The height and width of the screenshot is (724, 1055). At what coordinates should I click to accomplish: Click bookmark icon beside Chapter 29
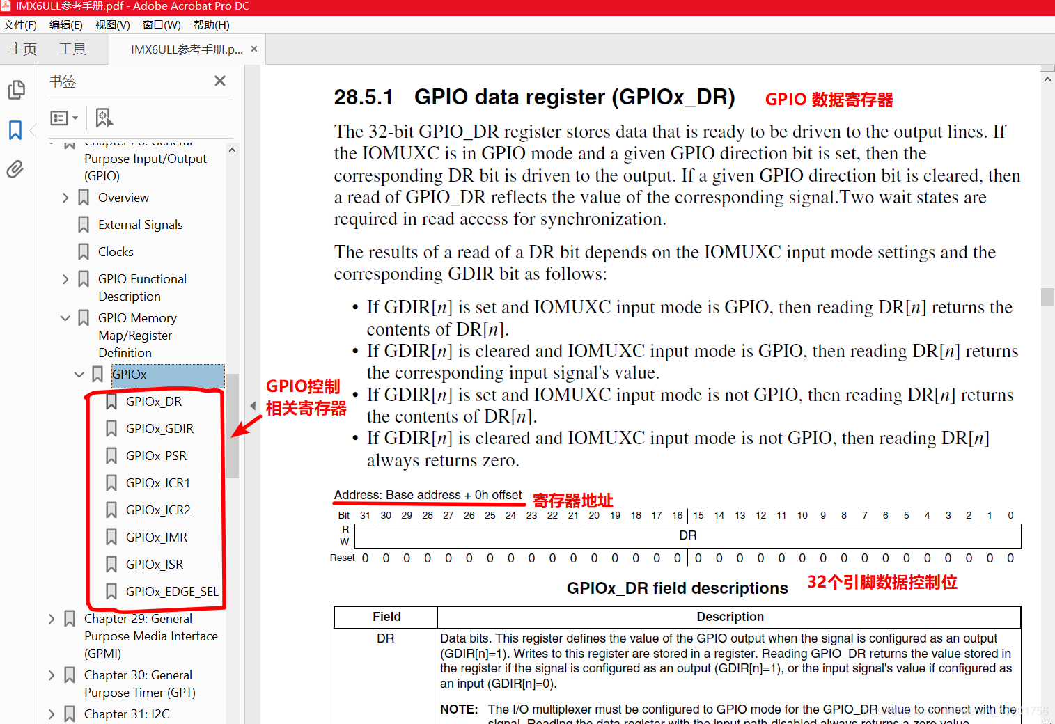70,619
